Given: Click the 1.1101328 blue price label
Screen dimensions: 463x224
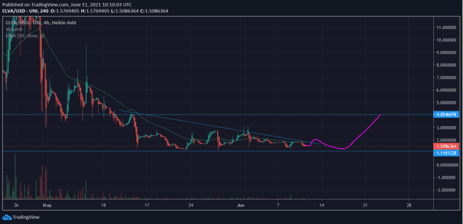Looking at the screenshot, I should pyautogui.click(x=447, y=152).
